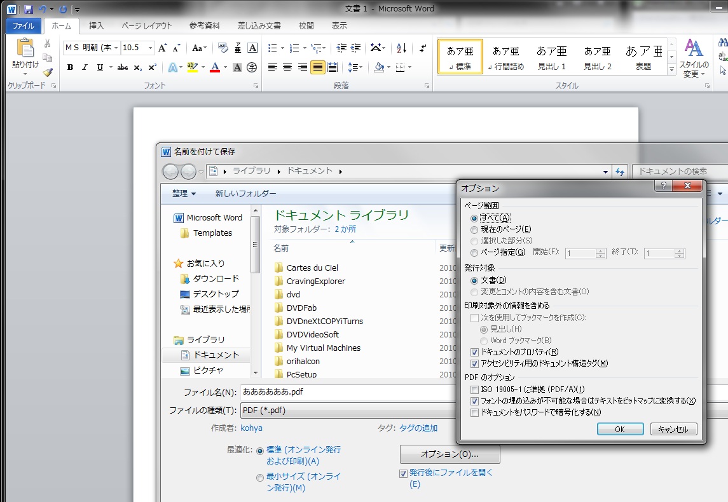Uncheck the ドキュメントのプロパティ checkbox
This screenshot has height=502, width=728.
coord(474,352)
